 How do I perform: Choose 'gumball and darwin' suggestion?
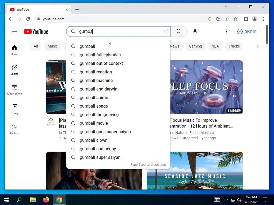(118, 89)
